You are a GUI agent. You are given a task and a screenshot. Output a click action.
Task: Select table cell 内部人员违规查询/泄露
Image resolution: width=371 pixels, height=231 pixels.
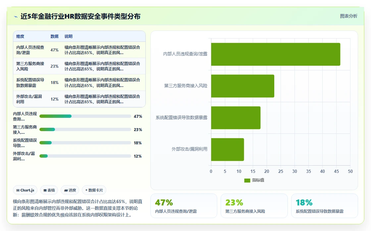30,50
